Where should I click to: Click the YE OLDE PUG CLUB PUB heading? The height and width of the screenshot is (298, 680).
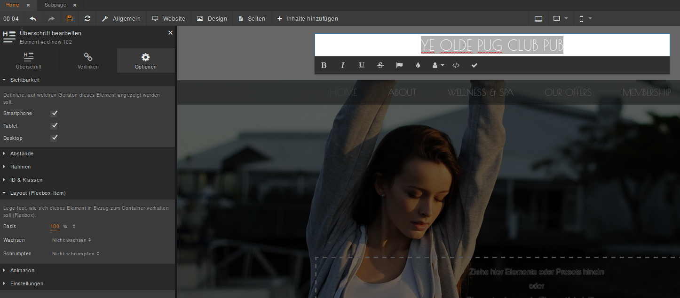(492, 45)
